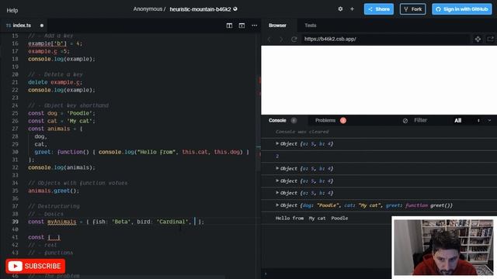Click Problems error count badge
This screenshot has height=279, width=497.
[x=343, y=121]
